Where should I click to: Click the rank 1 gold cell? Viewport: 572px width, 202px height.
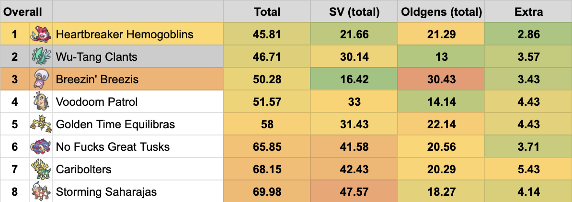pos(14,34)
